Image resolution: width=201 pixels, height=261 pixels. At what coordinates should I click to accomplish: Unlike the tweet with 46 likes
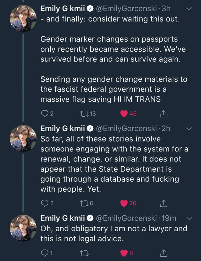coord(124,114)
